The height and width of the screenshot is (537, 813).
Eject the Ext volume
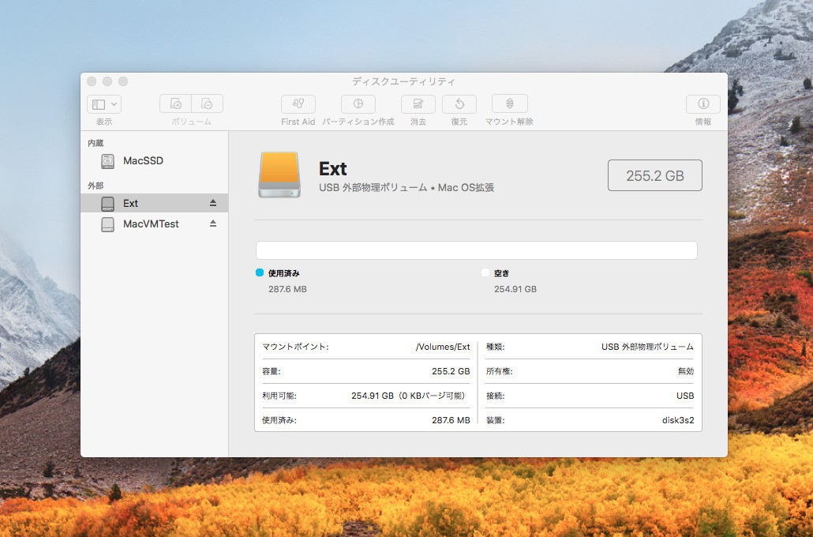coord(212,204)
